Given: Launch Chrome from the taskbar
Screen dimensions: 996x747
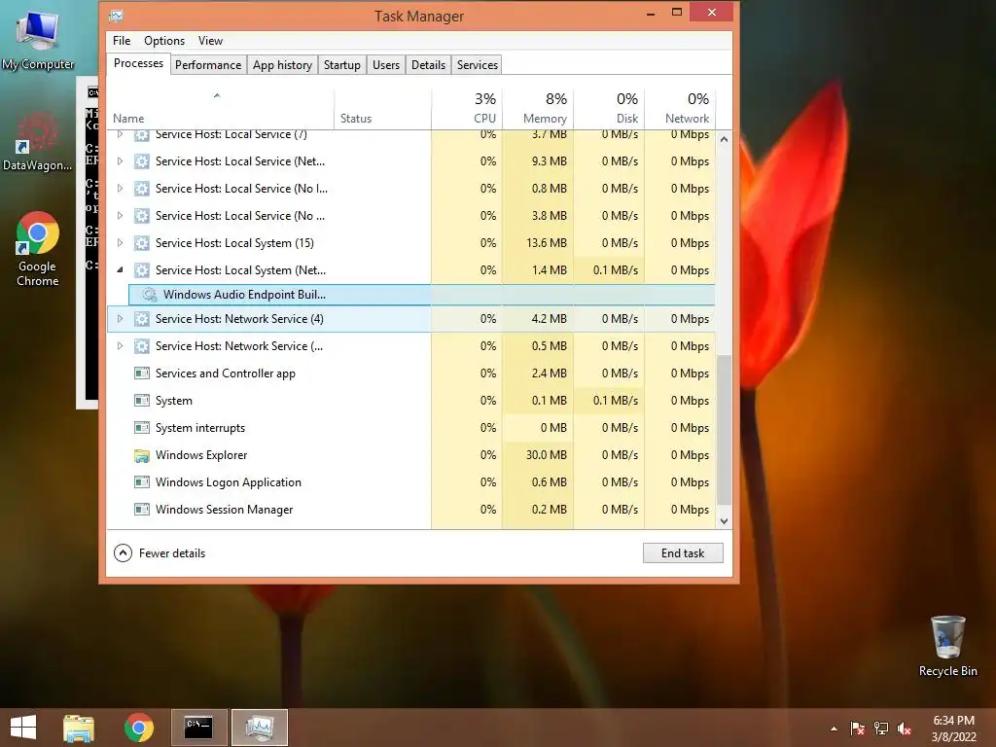Looking at the screenshot, I should click(x=138, y=728).
